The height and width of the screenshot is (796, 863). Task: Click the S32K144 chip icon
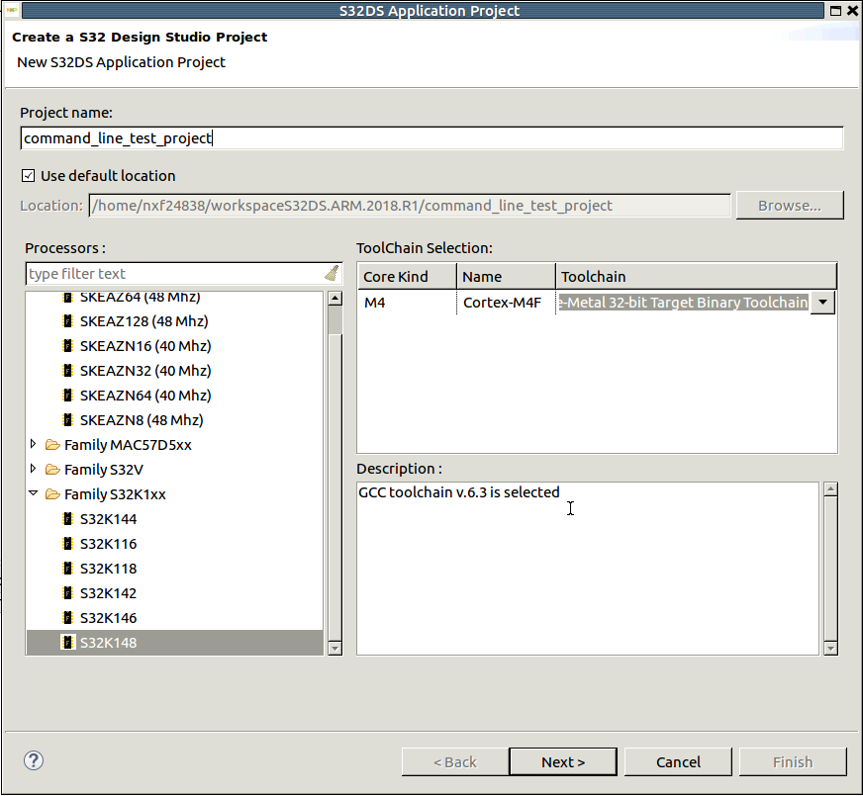(67, 519)
